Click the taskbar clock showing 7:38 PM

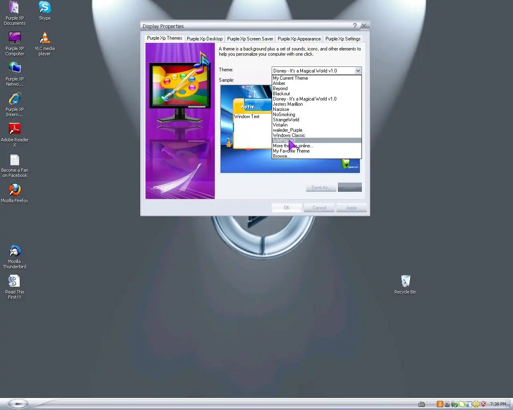(x=498, y=404)
